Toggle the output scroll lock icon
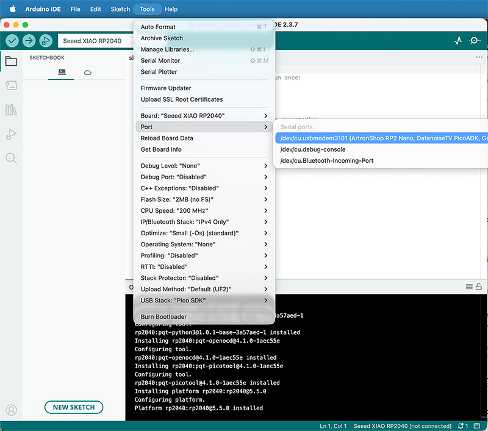 point(479,287)
